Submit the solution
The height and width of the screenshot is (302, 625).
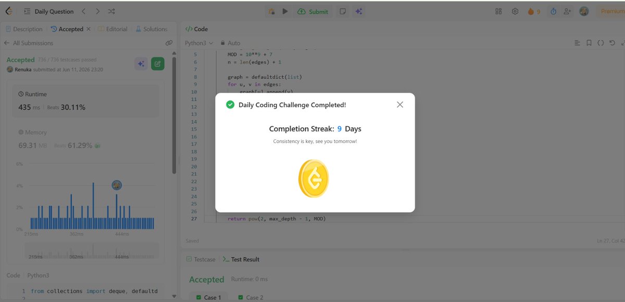312,11
